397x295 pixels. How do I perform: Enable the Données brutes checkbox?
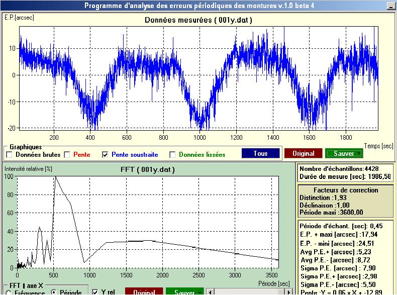10,154
